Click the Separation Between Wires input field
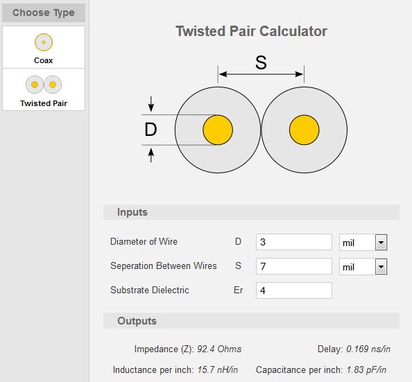The width and height of the screenshot is (412, 382). tap(294, 266)
